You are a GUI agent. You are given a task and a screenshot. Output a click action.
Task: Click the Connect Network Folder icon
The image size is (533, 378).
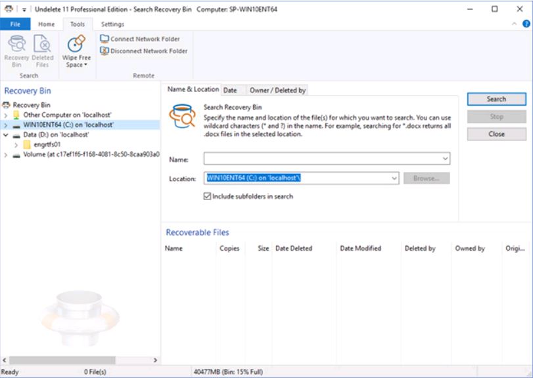tap(104, 39)
